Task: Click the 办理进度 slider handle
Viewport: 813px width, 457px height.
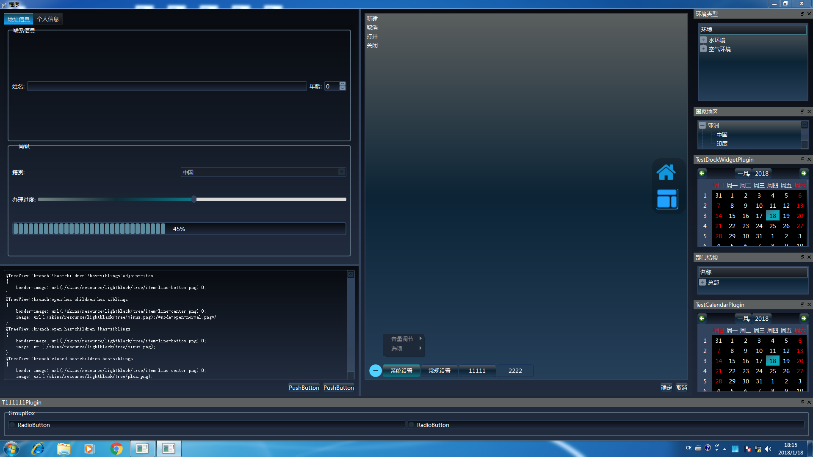Action: 194,199
